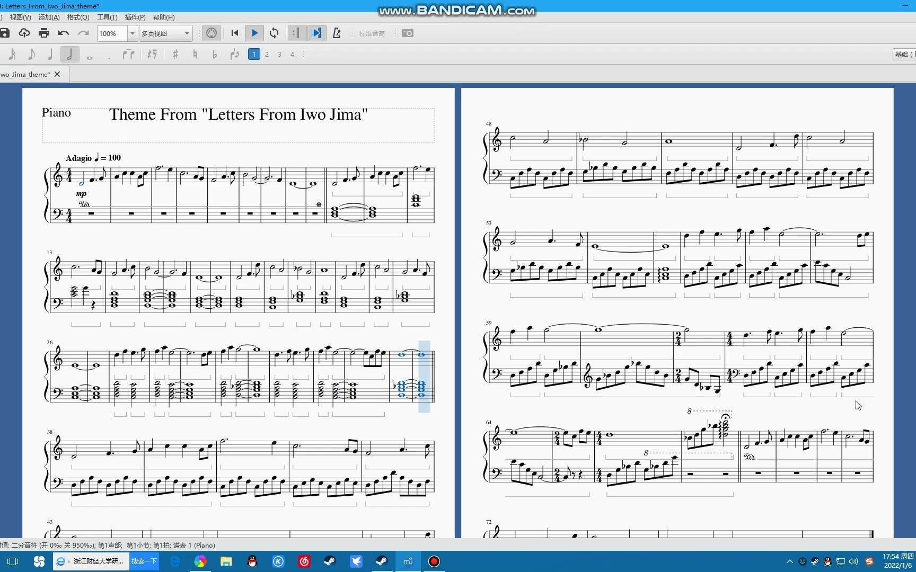
Task: Apply a flat accidental
Action: (214, 54)
